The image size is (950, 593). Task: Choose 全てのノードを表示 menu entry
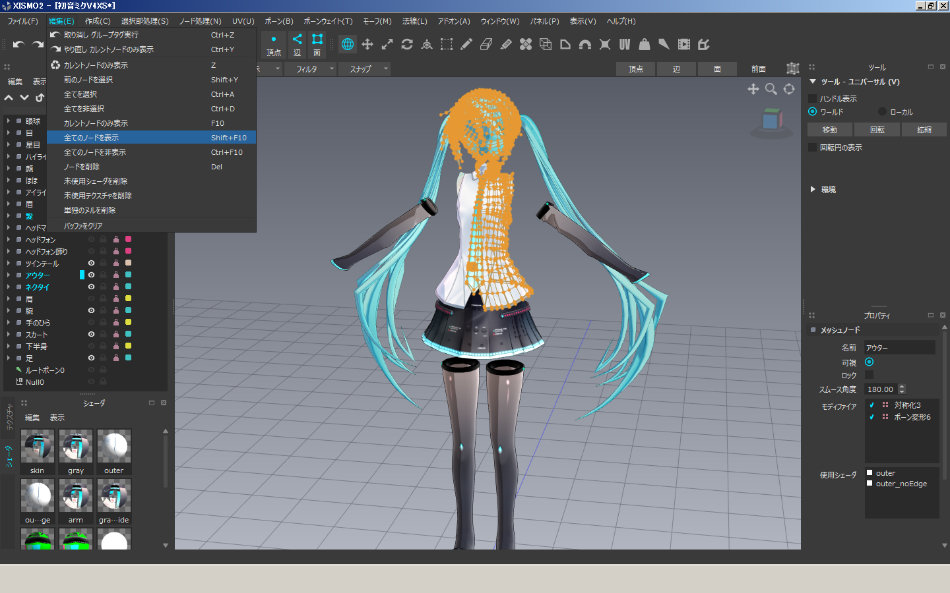(151, 138)
